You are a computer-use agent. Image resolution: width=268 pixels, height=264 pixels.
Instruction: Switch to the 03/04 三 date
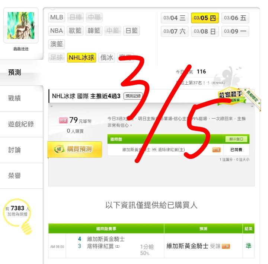(x=175, y=18)
